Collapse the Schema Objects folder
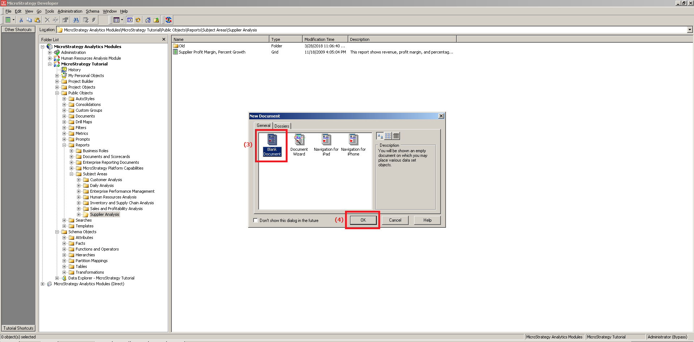 click(57, 232)
